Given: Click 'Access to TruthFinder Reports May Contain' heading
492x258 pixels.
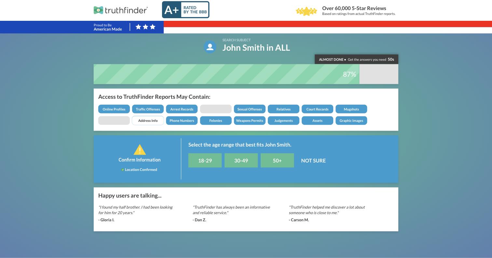Looking at the screenshot, I should tap(154, 97).
